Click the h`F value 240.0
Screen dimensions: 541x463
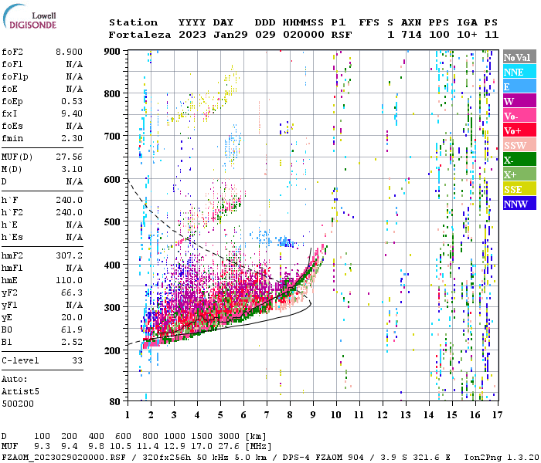pyautogui.click(x=69, y=200)
